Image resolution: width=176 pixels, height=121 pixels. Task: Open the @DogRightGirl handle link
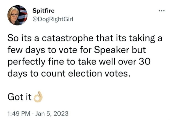pos(53,19)
